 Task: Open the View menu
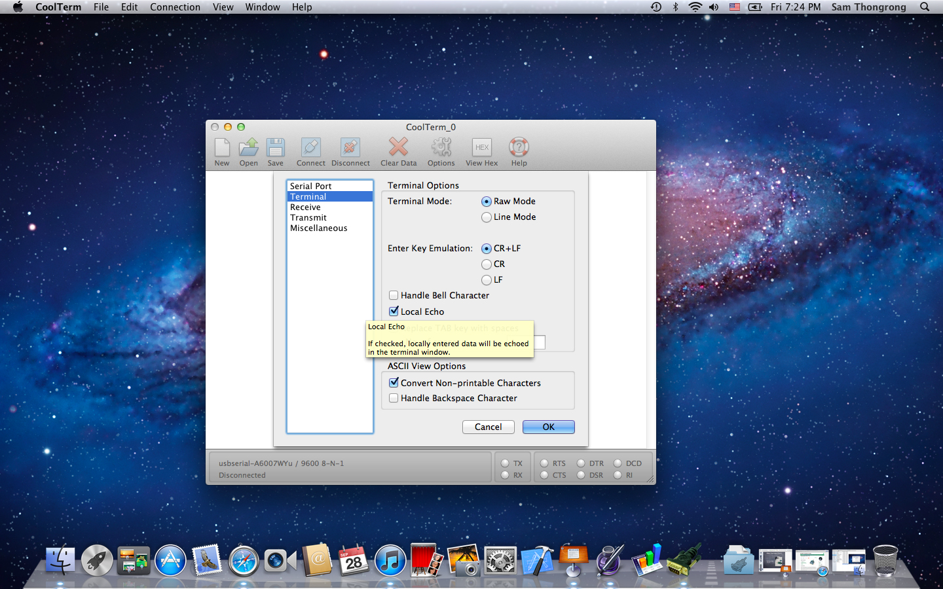coord(223,7)
